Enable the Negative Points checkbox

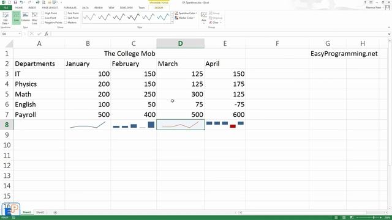43,23
